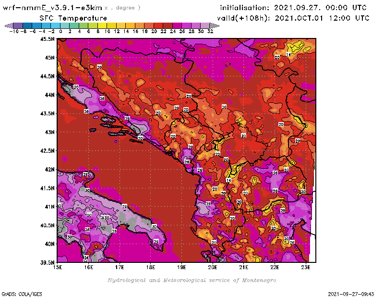The height and width of the screenshot is (297, 384).
Task: Select the 22 to 24 dark red legend swatch
Action: pyautogui.click(x=168, y=25)
